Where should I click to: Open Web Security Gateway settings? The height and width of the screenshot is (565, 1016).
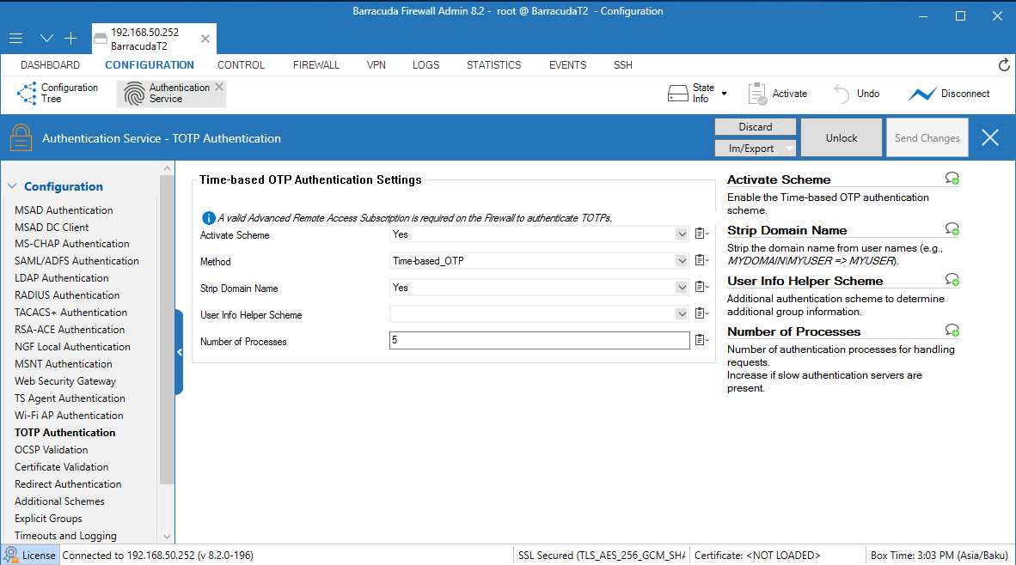pyautogui.click(x=64, y=381)
